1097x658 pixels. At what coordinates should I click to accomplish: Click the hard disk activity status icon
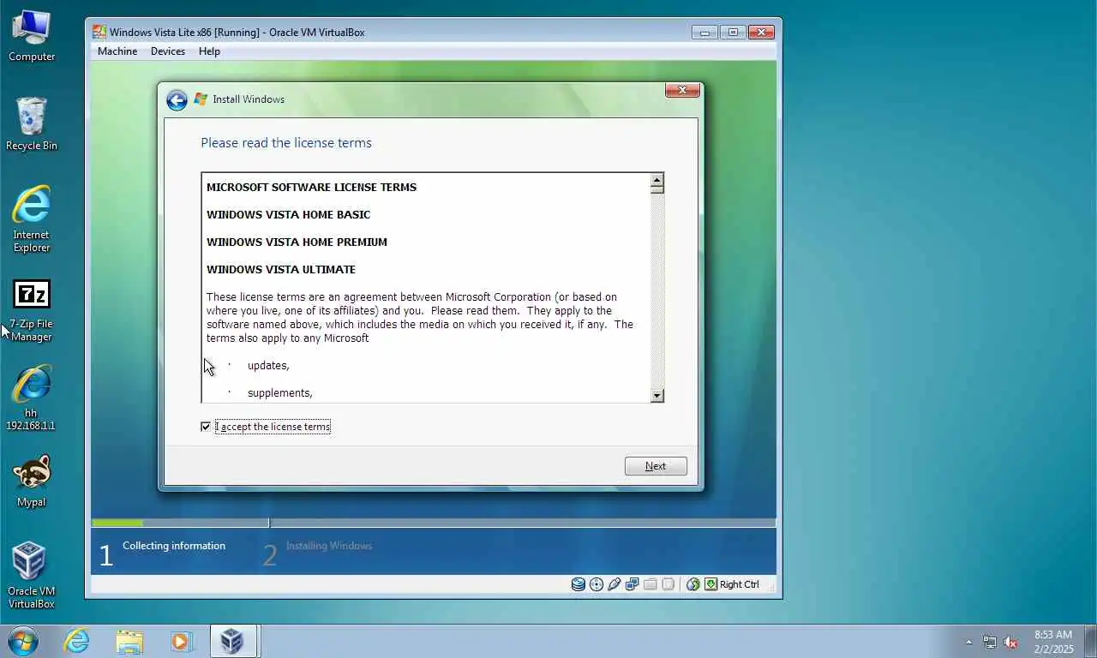click(578, 584)
